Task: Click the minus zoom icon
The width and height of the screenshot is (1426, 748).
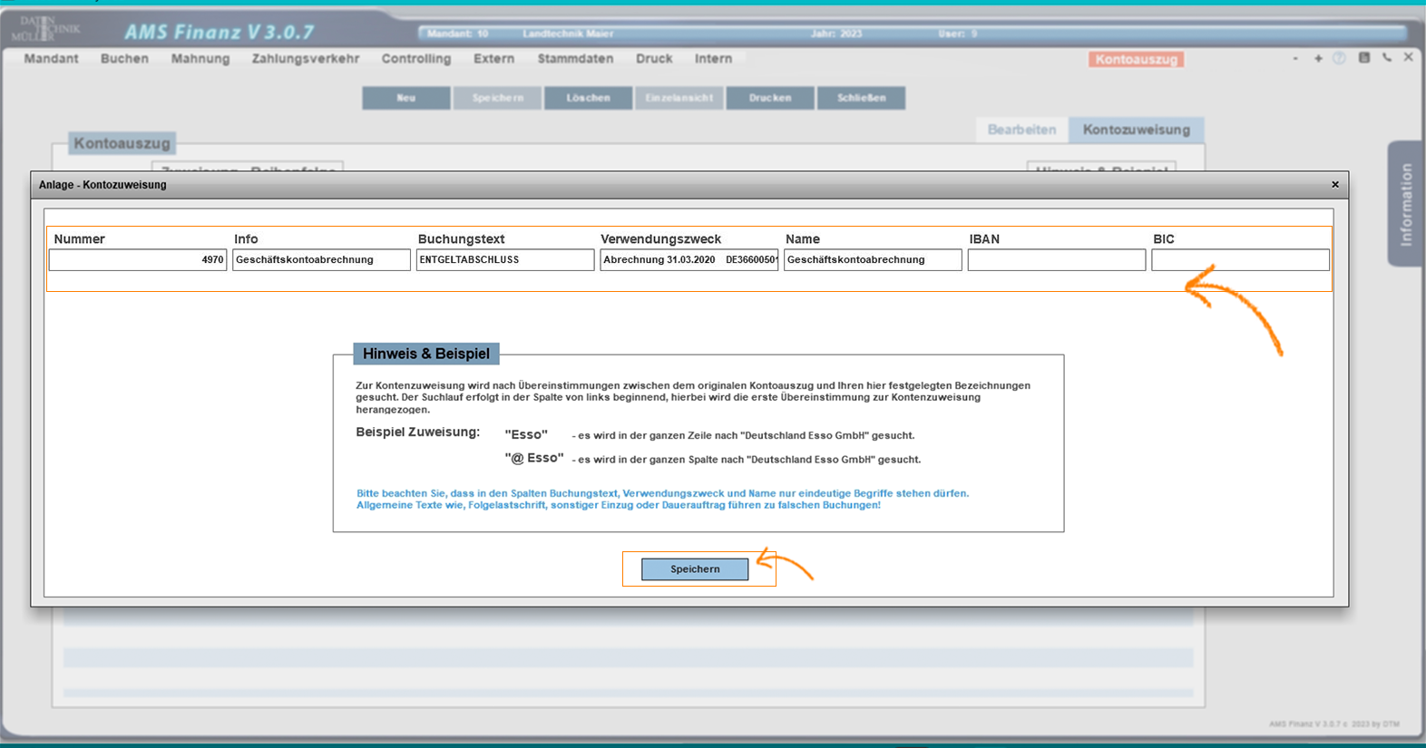Action: click(1295, 58)
